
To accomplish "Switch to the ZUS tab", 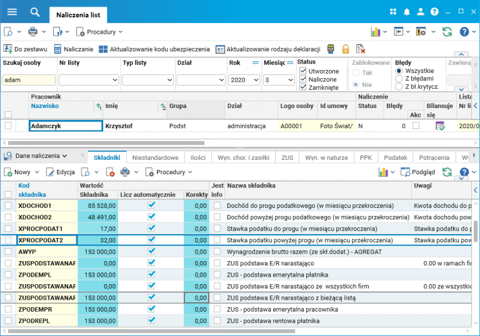I will 287,157.
